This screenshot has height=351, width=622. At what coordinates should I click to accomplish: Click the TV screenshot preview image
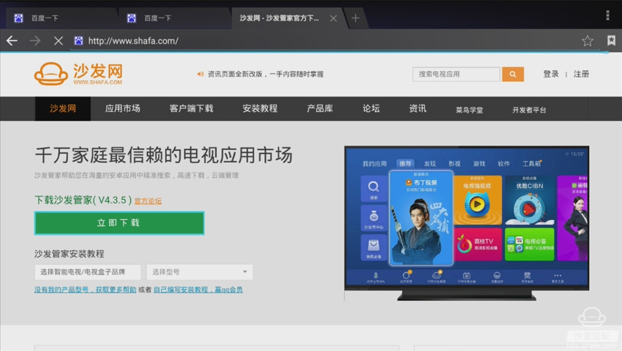pyautogui.click(x=467, y=223)
